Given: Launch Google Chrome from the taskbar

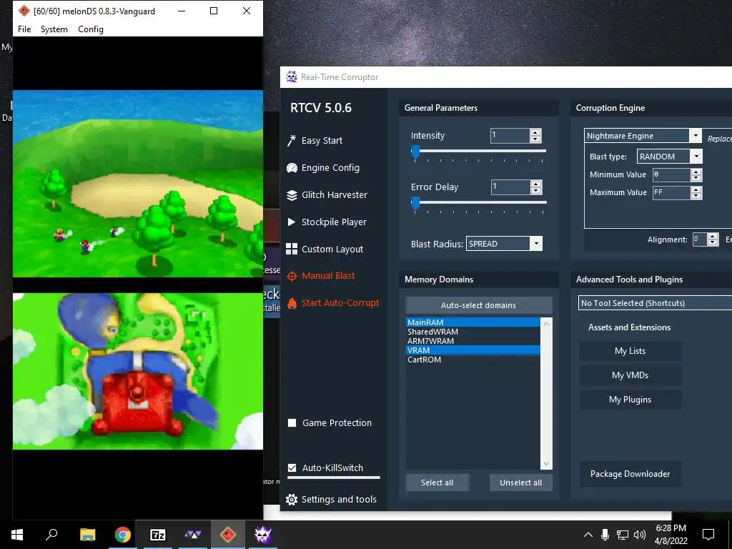Looking at the screenshot, I should [x=122, y=535].
